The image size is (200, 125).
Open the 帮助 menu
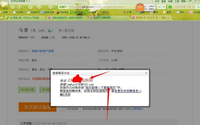coord(183,1)
